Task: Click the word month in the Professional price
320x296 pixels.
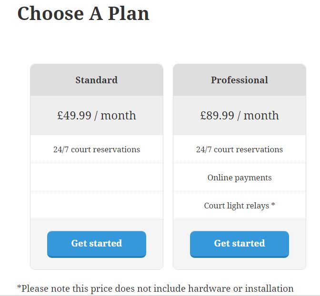Action: 261,116
